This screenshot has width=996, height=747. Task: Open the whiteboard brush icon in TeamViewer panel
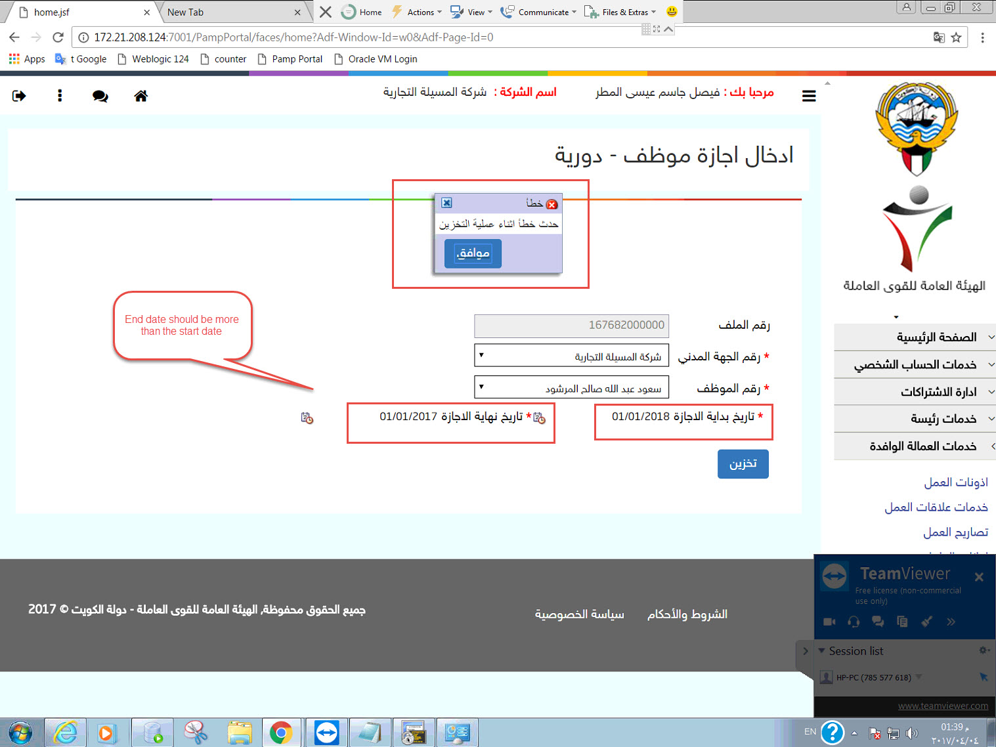click(926, 622)
